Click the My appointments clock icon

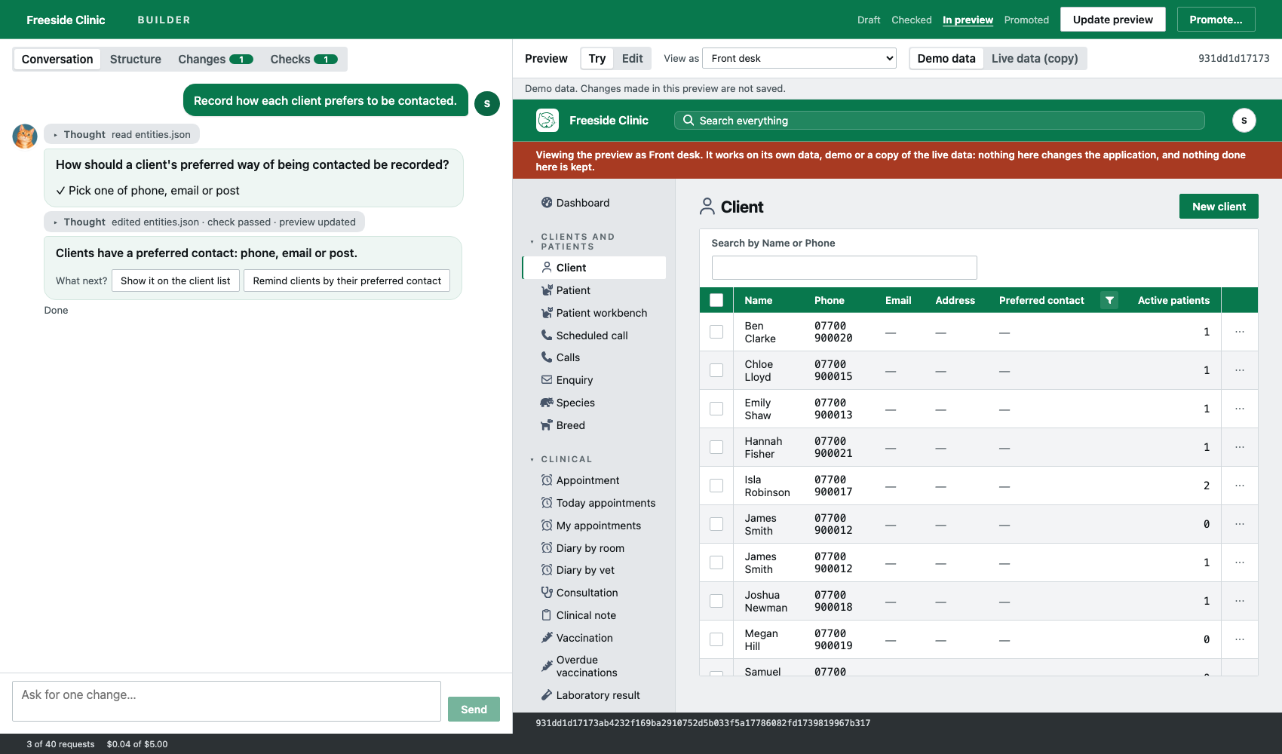click(547, 526)
